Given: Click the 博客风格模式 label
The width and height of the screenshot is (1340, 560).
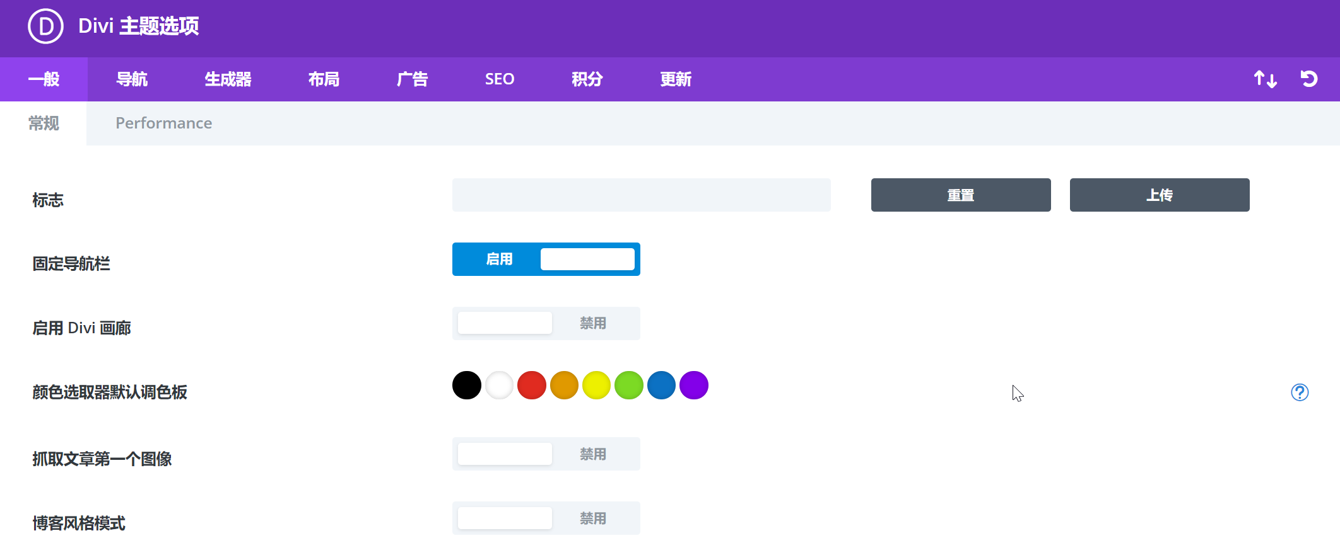Looking at the screenshot, I should [x=79, y=523].
